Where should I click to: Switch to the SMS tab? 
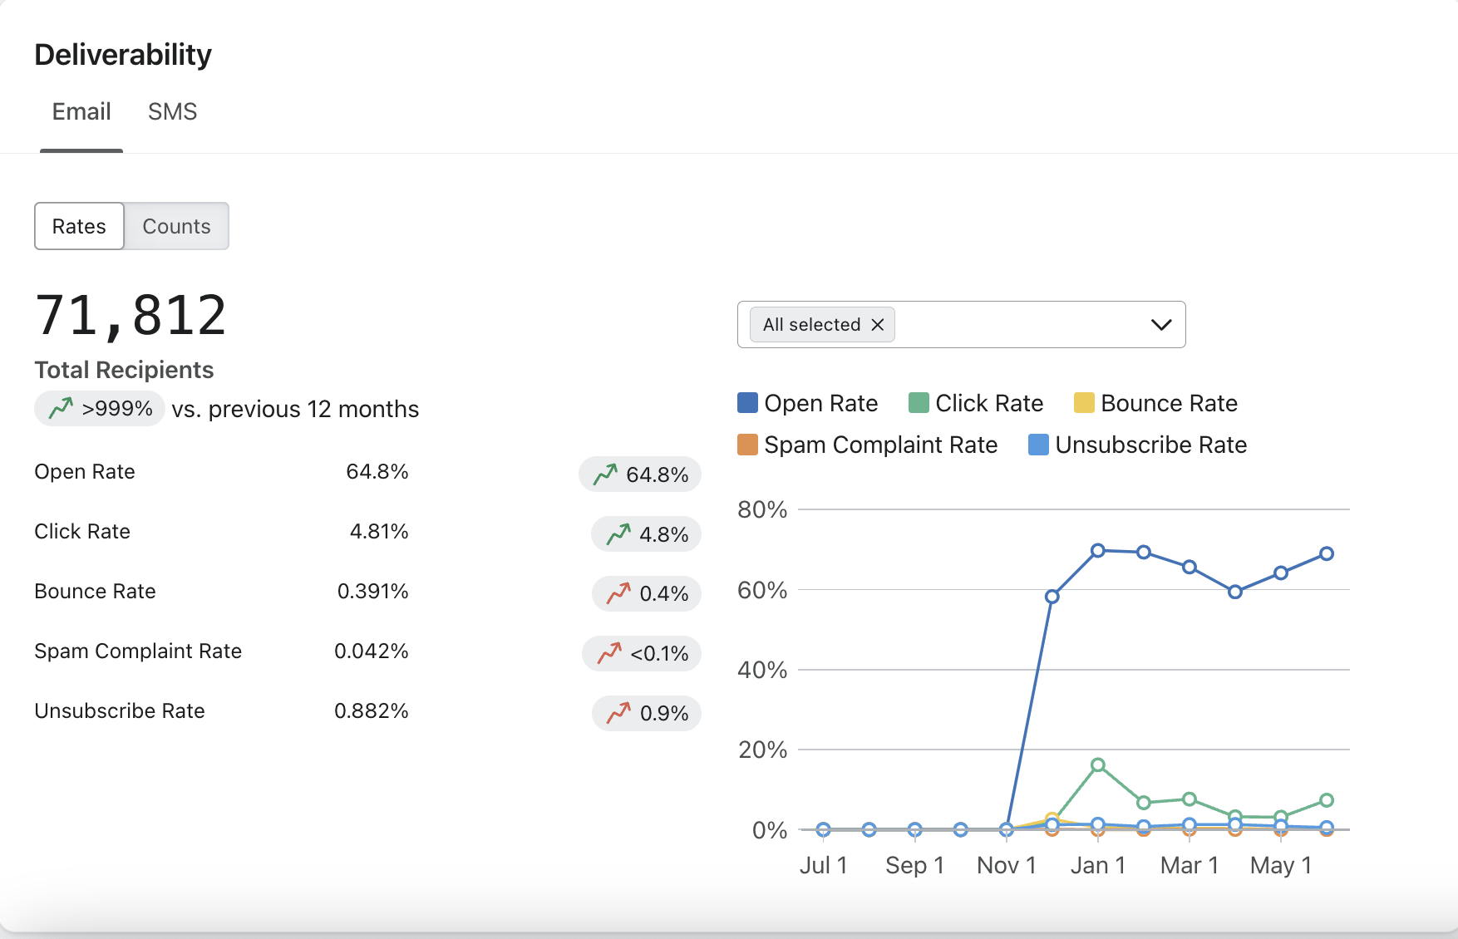pyautogui.click(x=172, y=111)
